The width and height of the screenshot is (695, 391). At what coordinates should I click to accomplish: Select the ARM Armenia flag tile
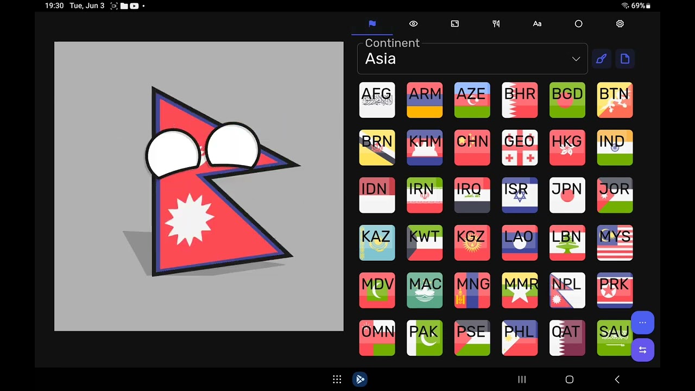(425, 100)
